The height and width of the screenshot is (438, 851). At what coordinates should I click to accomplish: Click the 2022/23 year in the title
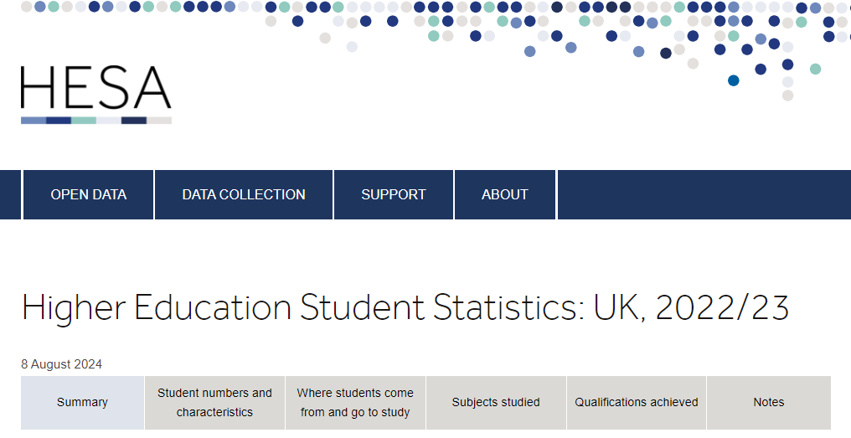pyautogui.click(x=722, y=307)
